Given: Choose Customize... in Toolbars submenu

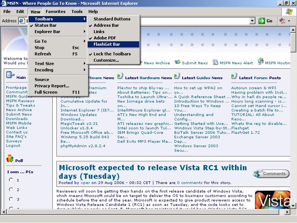Looking at the screenshot, I should click(113, 60).
